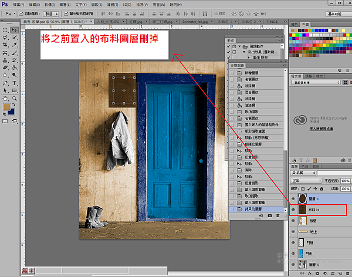
Task: Select the Rectangular Marquee tool
Action: tap(5, 30)
